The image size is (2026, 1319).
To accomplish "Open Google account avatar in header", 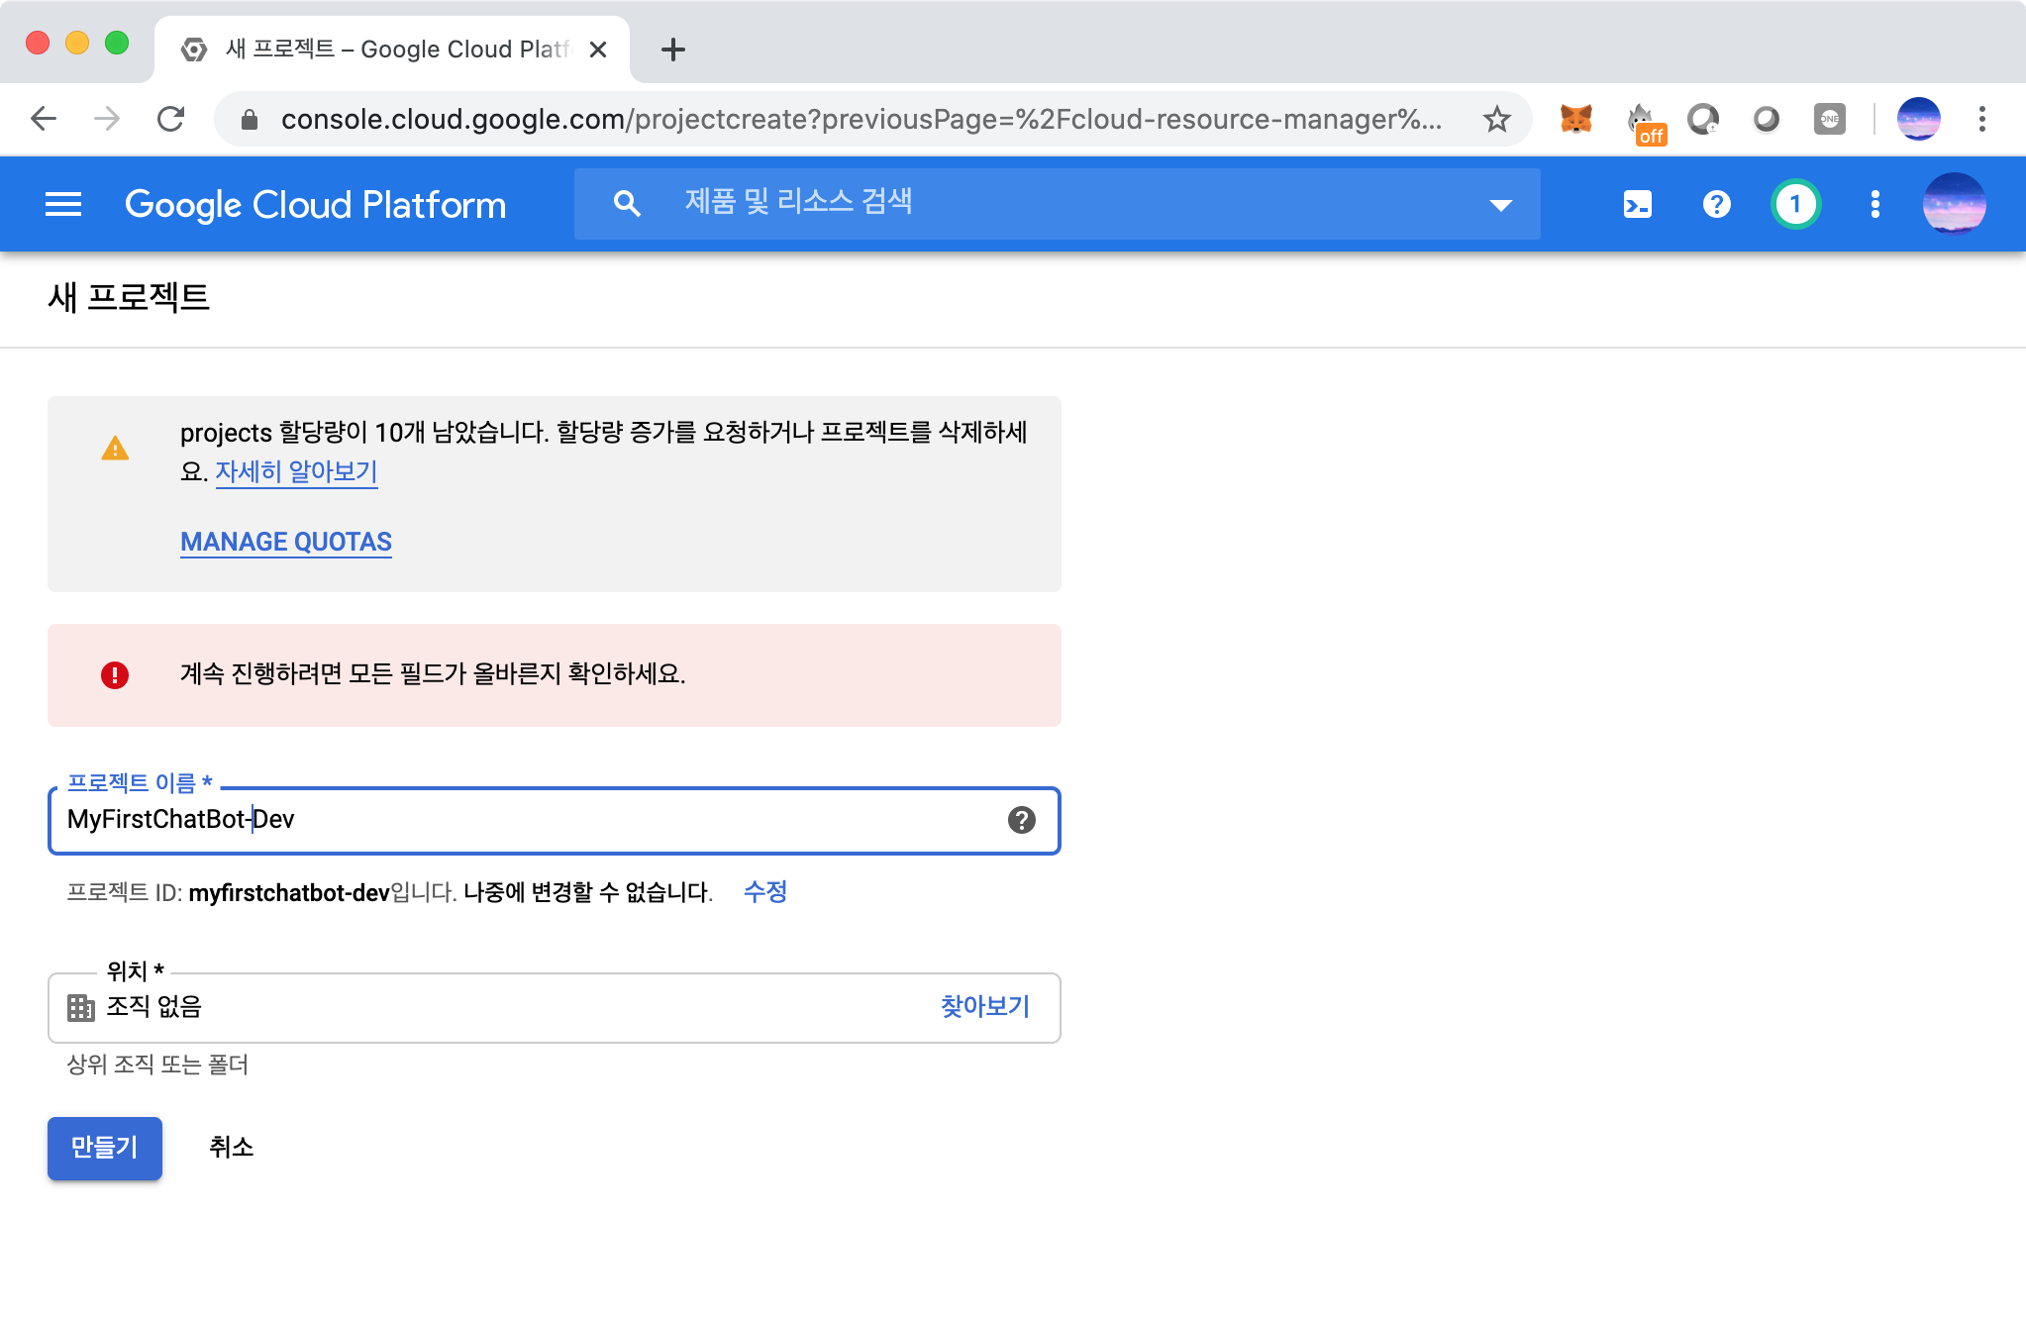I will [1953, 205].
